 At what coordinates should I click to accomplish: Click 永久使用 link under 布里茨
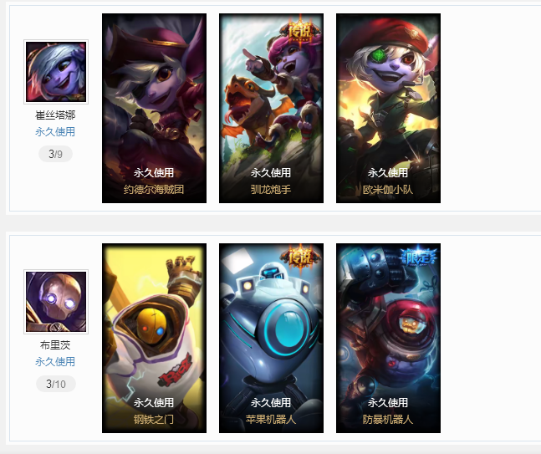[55, 361]
